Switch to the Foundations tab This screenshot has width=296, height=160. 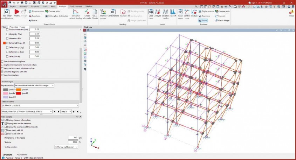22,154
